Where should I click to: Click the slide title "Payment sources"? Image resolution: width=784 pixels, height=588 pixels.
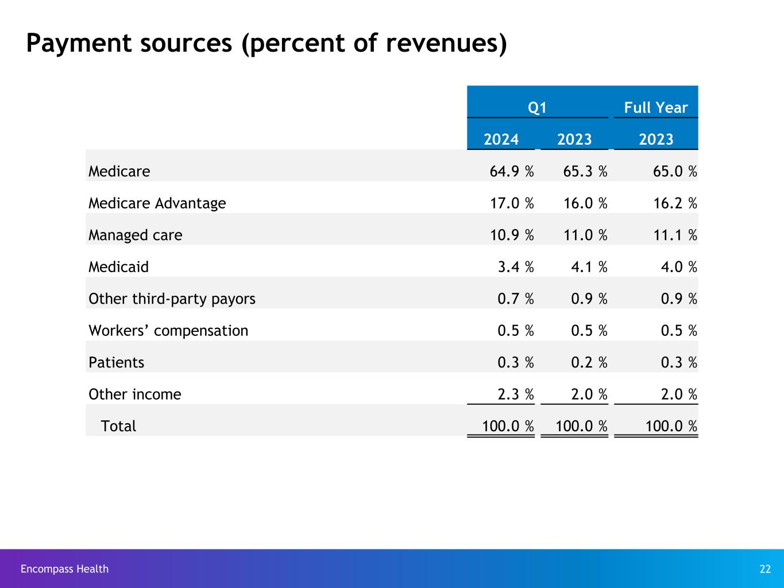tap(266, 44)
